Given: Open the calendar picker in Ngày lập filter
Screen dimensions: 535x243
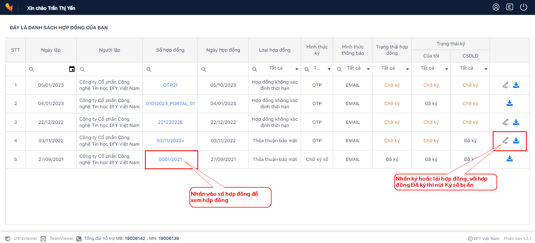Looking at the screenshot, I should (72, 69).
